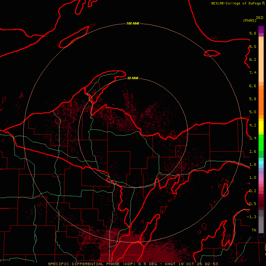Click the 5.8 scale value
The image size is (266, 266).
point(253,99)
